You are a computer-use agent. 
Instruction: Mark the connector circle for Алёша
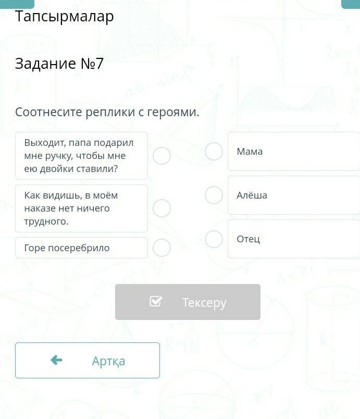[214, 195]
